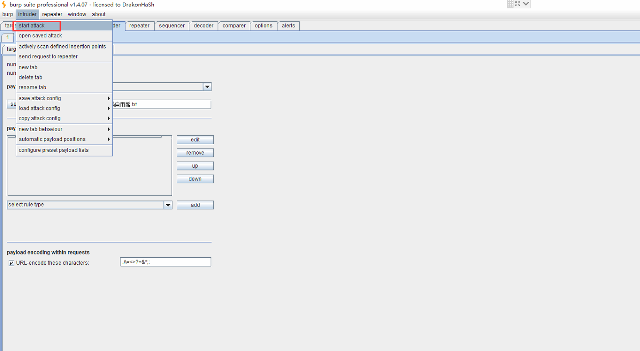Switch to the options tab

pyautogui.click(x=264, y=26)
